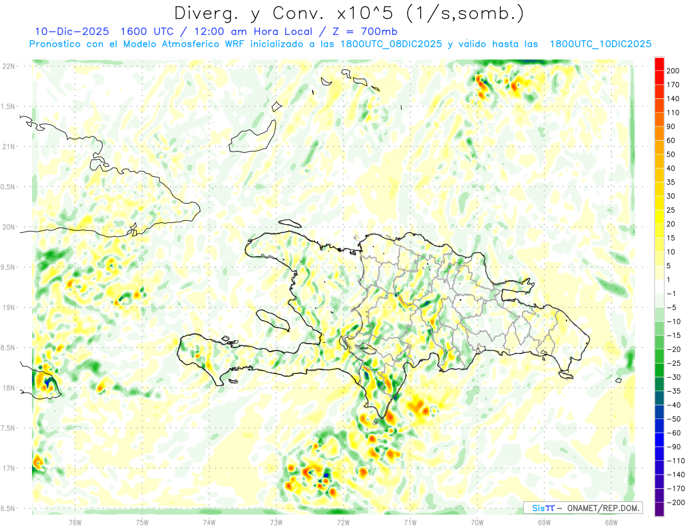Click the negative "-5" color scale value

[x=672, y=308]
